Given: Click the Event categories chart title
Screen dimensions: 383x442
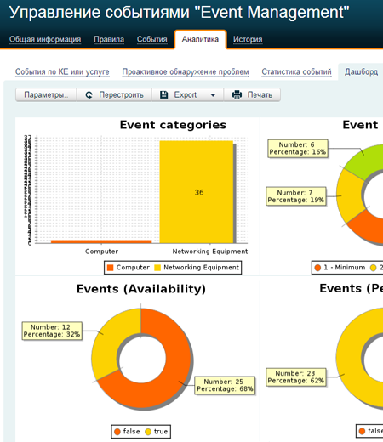Looking at the screenshot, I should pyautogui.click(x=173, y=125).
